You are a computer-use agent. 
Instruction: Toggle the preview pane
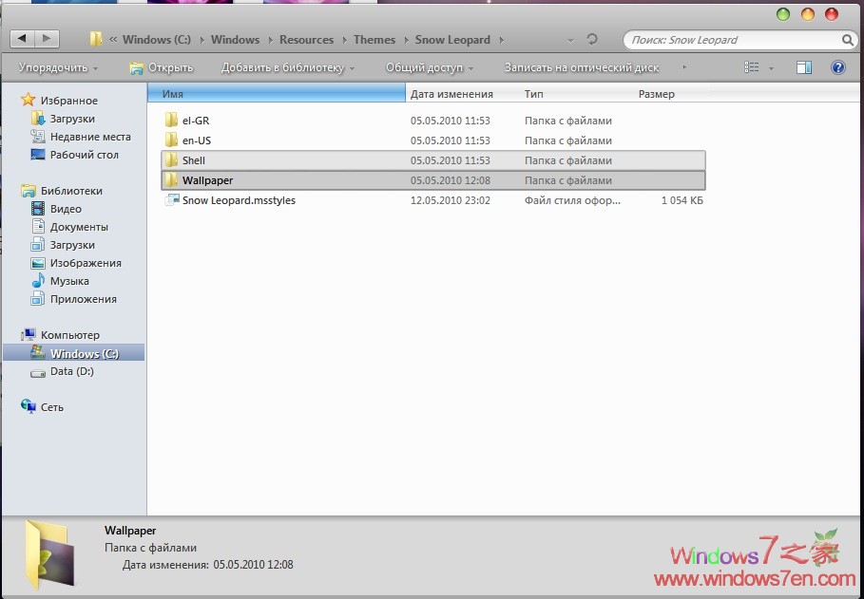(803, 66)
